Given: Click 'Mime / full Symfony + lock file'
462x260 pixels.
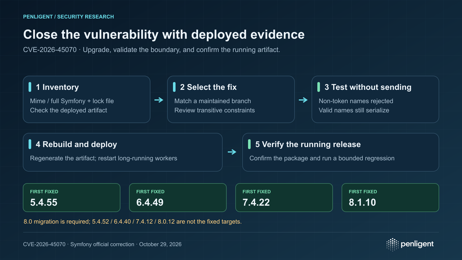Looking at the screenshot, I should (x=72, y=101).
